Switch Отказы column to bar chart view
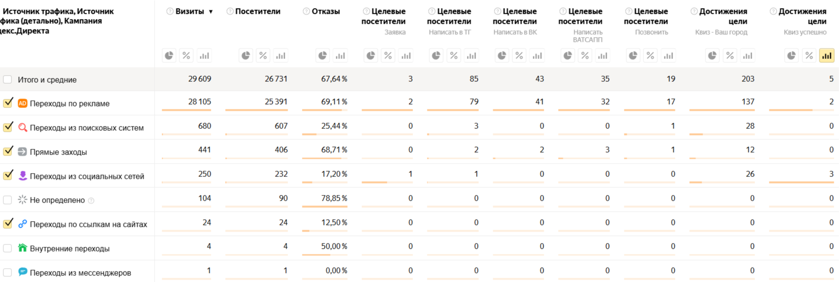The width and height of the screenshot is (839, 282). coord(340,56)
